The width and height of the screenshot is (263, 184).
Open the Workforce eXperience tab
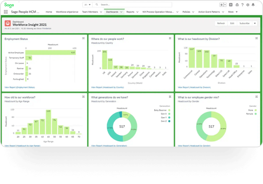(x=67, y=12)
